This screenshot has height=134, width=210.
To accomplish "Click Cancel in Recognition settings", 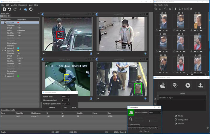I will tap(73, 108).
